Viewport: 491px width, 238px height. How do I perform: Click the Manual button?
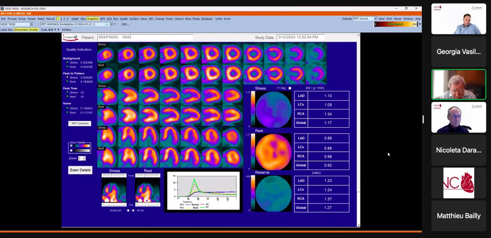pyautogui.click(x=50, y=19)
